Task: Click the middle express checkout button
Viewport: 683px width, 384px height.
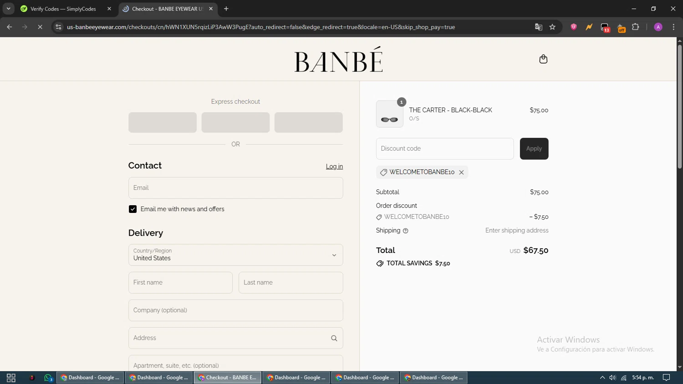Action: [235, 122]
